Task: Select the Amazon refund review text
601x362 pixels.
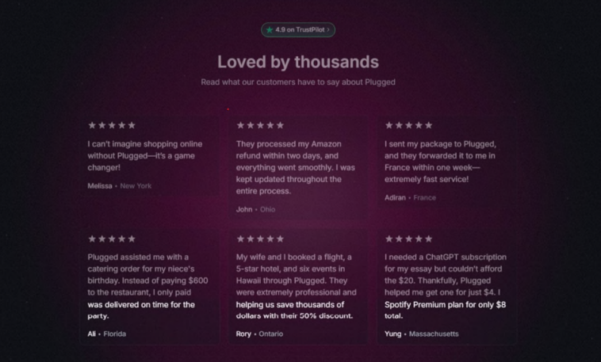Action: tap(294, 167)
